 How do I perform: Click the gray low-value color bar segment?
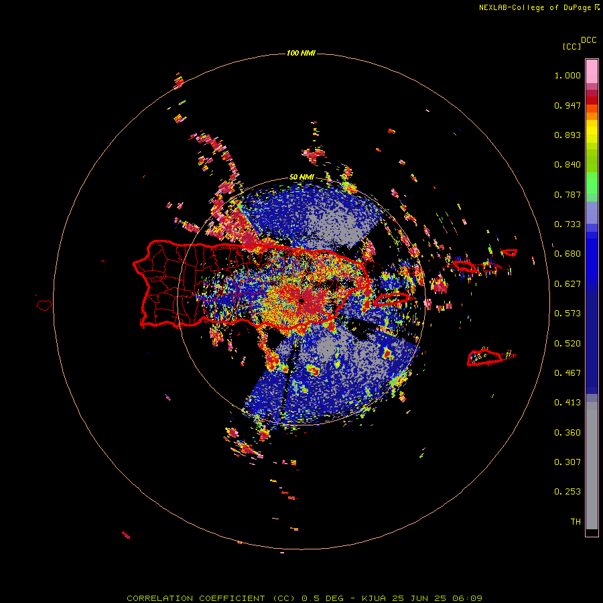[592, 466]
